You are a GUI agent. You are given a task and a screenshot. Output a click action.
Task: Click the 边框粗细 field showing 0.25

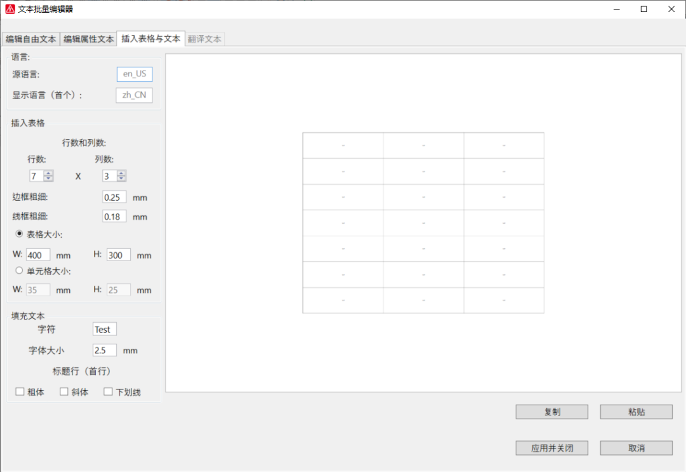(x=114, y=197)
